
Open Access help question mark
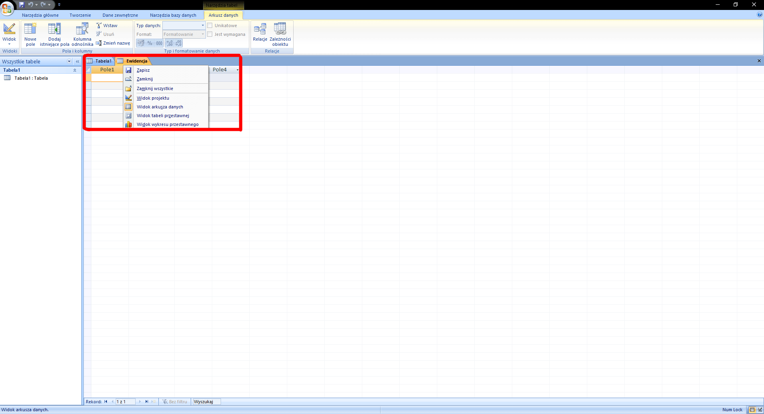(x=759, y=15)
